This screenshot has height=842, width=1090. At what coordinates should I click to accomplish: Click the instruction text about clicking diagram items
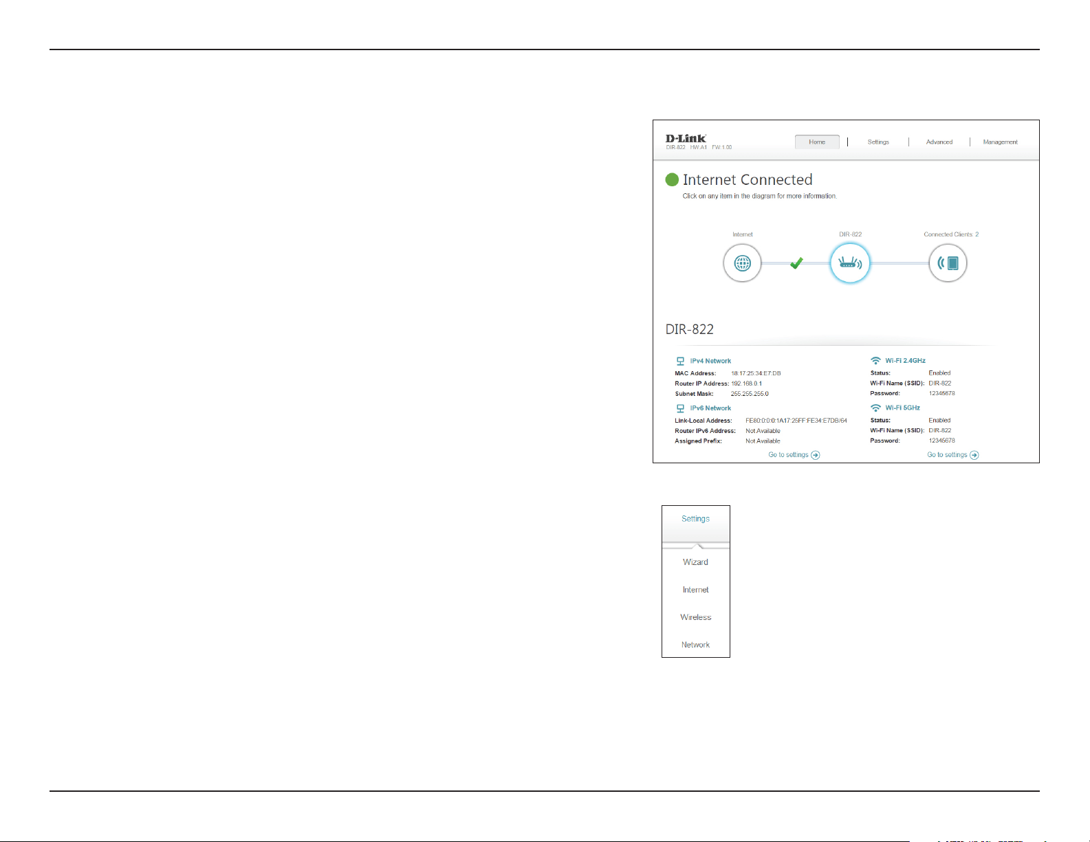click(759, 196)
